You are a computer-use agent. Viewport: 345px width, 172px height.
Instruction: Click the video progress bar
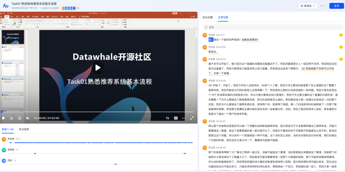click(98, 112)
